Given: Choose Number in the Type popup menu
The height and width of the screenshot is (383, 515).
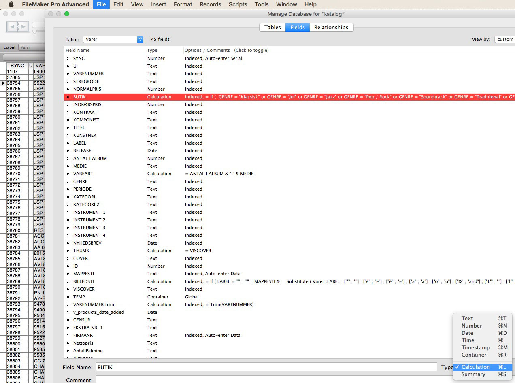Looking at the screenshot, I should pyautogui.click(x=482, y=326).
